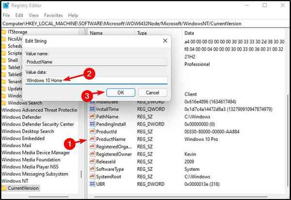Click the UBR DWORD value icon

92,184
